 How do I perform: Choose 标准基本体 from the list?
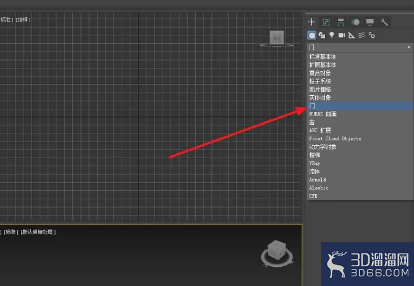pos(360,57)
